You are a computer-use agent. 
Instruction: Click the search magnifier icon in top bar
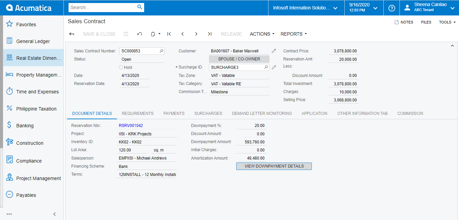coord(140,7)
